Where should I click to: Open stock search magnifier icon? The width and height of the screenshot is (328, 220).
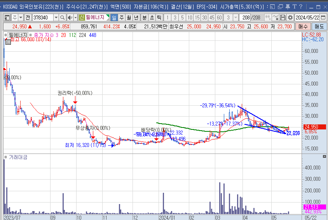click(x=62, y=17)
